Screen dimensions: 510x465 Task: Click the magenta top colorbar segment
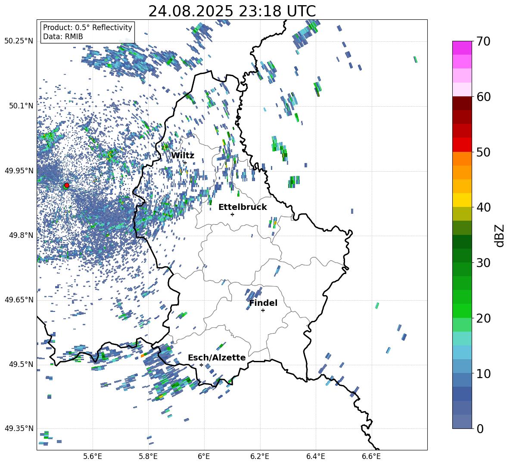click(x=462, y=48)
